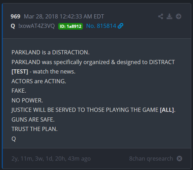The height and width of the screenshot is (170, 193).
Task: Click the bold [TEST] text in post
Action: 20,71
